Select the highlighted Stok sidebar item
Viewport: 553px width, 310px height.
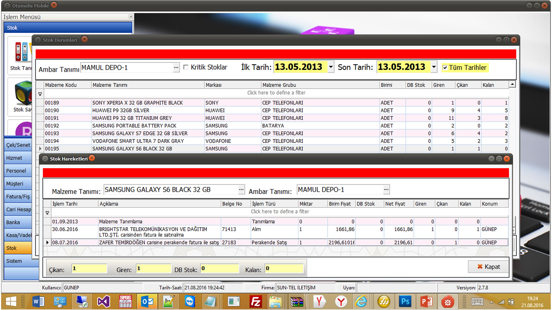tap(18, 248)
